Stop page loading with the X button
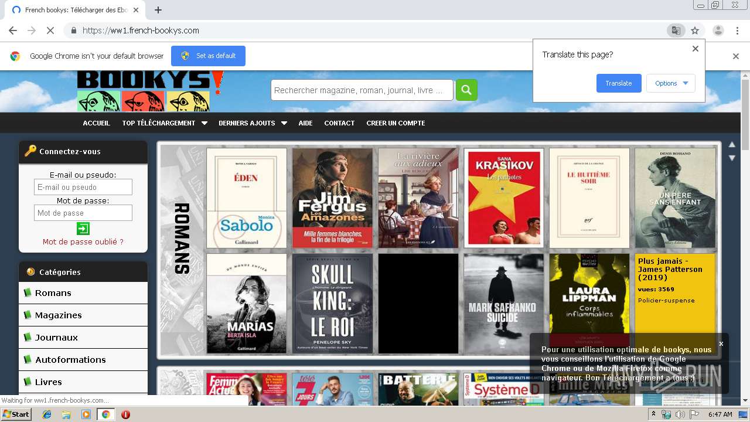This screenshot has width=750, height=422. tap(50, 30)
